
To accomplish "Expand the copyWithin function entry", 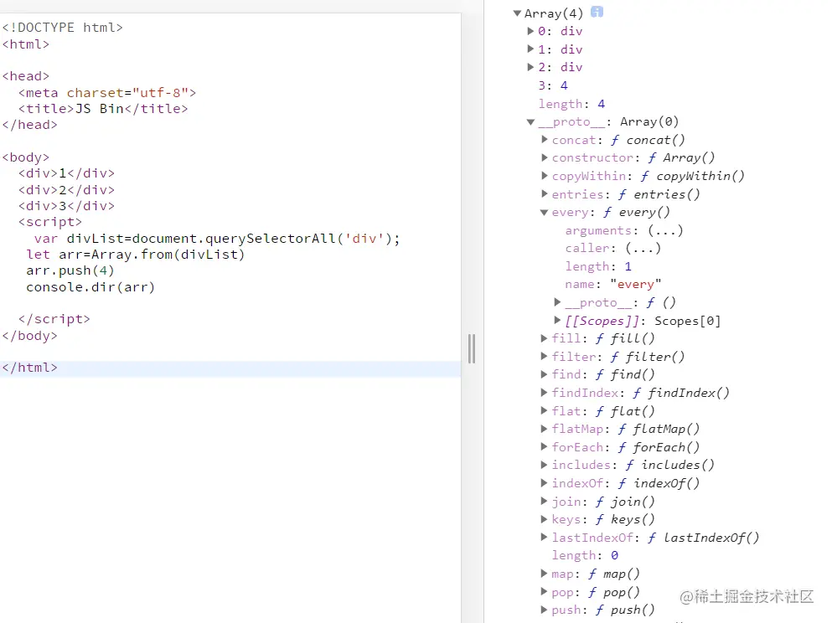I will 545,176.
